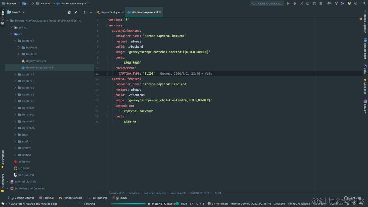Open the 6: TODO tab
The height and width of the screenshot is (207, 368).
click(x=120, y=198)
